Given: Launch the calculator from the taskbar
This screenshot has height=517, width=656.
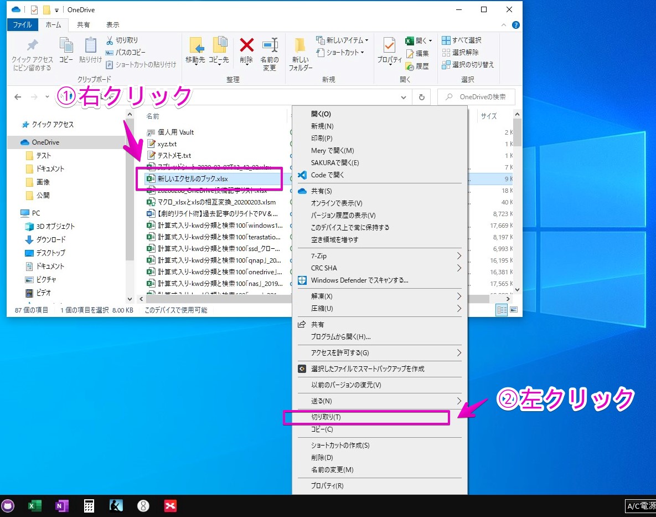Looking at the screenshot, I should pyautogui.click(x=89, y=506).
